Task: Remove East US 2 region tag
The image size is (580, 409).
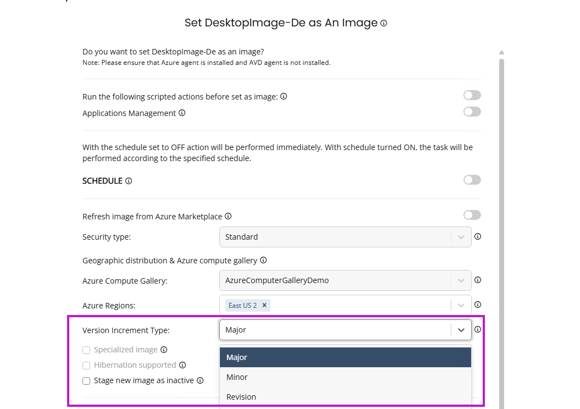Action: (264, 305)
